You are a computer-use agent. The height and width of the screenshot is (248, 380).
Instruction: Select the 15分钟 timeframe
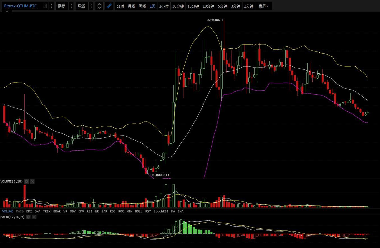pos(193,6)
